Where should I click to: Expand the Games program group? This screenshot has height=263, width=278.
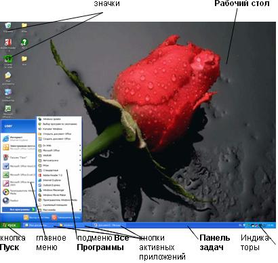pyautogui.click(x=59, y=165)
